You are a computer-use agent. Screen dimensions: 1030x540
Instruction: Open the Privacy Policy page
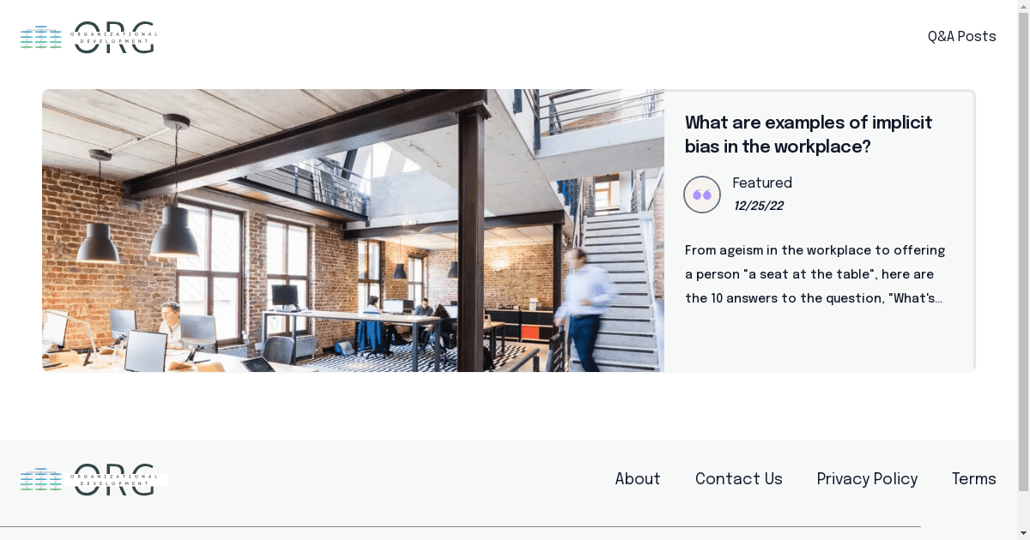[867, 479]
